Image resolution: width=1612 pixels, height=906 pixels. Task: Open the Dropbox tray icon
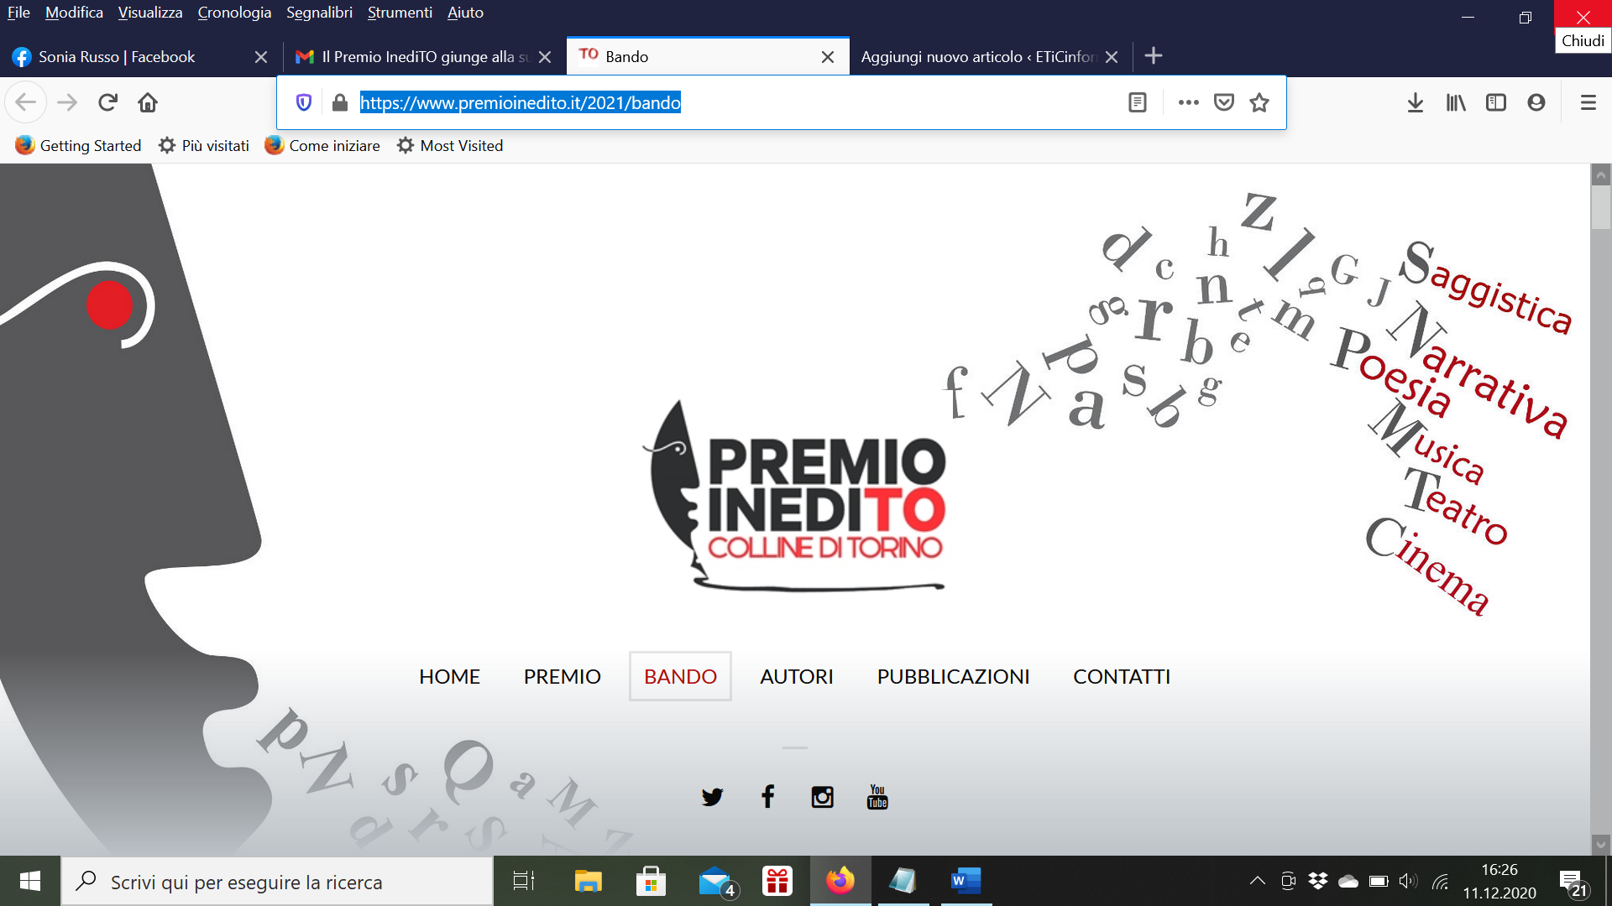tap(1318, 881)
